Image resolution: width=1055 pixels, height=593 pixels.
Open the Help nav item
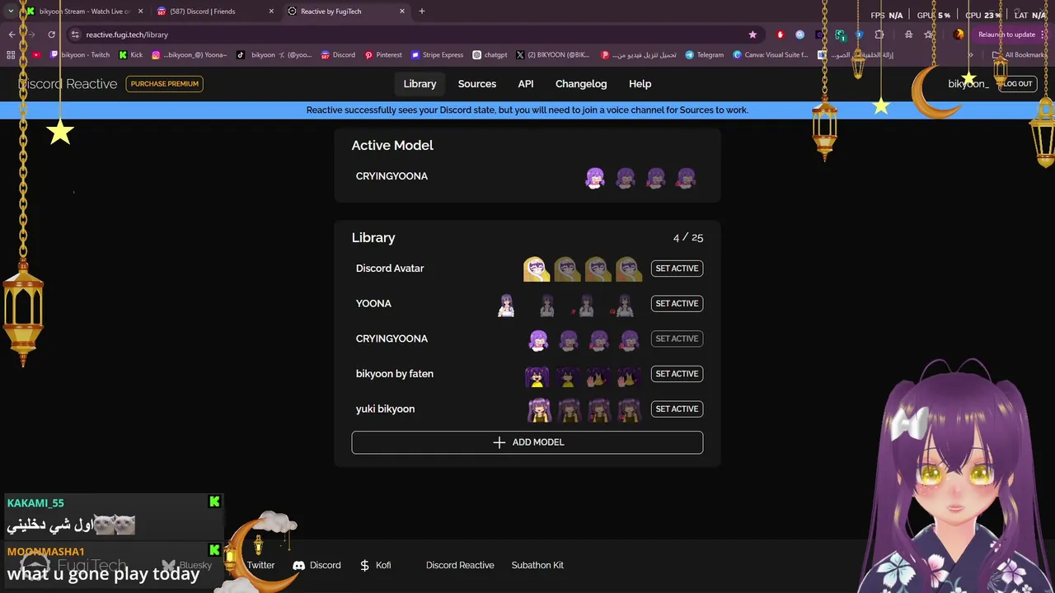[x=640, y=84]
